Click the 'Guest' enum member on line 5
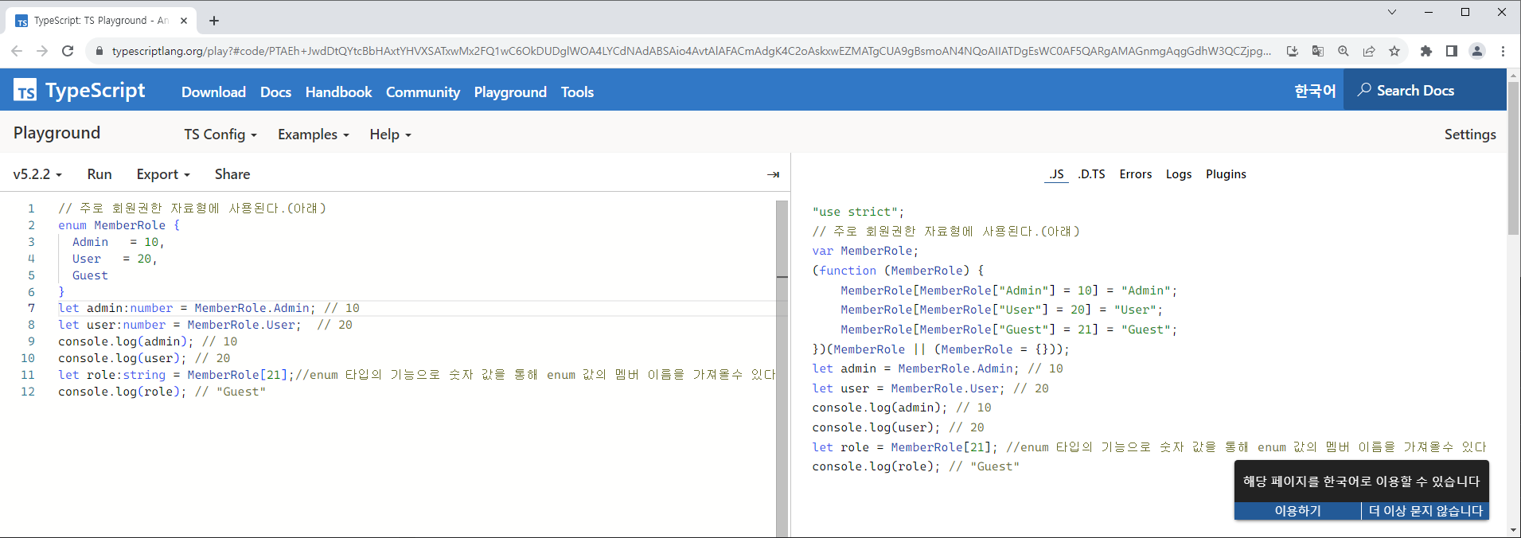 point(90,275)
